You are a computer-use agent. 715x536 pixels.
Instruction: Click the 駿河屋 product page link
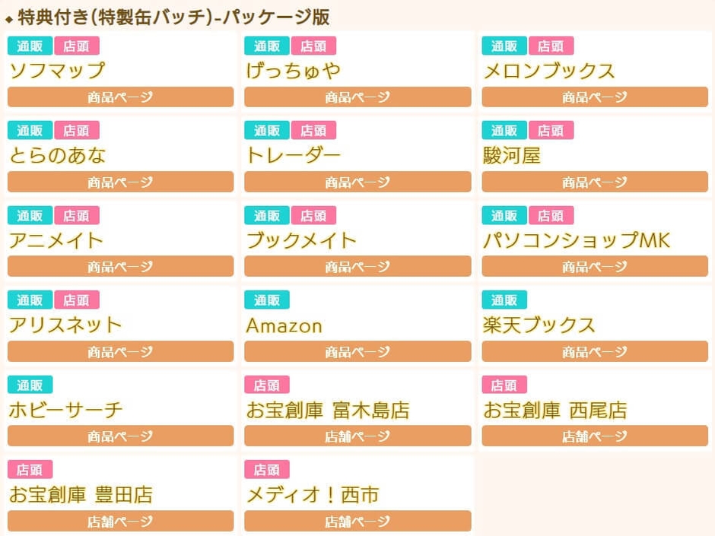point(595,182)
